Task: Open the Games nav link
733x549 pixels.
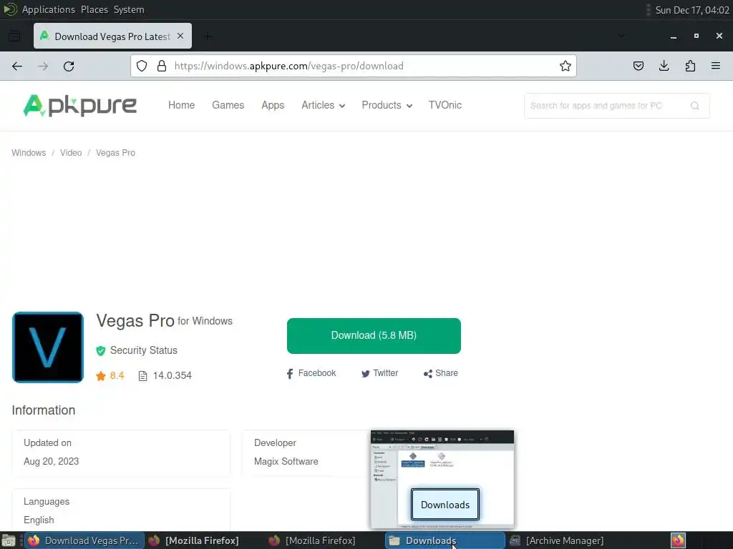Action: tap(228, 105)
